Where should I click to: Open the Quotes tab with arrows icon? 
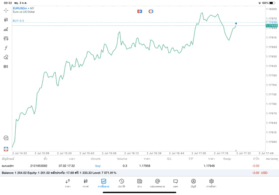point(68,183)
